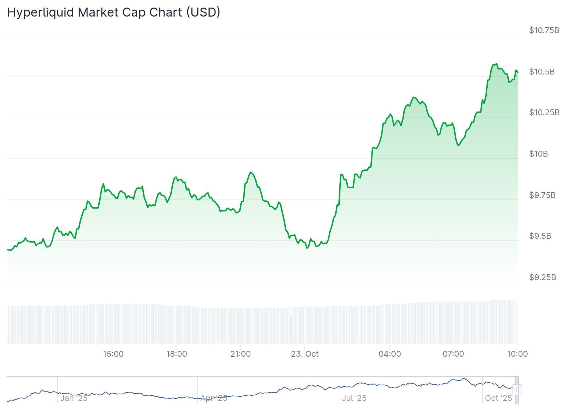Click the 23. Oct date axis label
The width and height of the screenshot is (567, 414).
coord(305,354)
